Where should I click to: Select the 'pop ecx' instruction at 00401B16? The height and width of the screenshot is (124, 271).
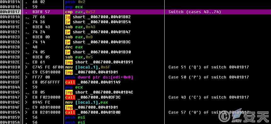[x=74, y=7]
